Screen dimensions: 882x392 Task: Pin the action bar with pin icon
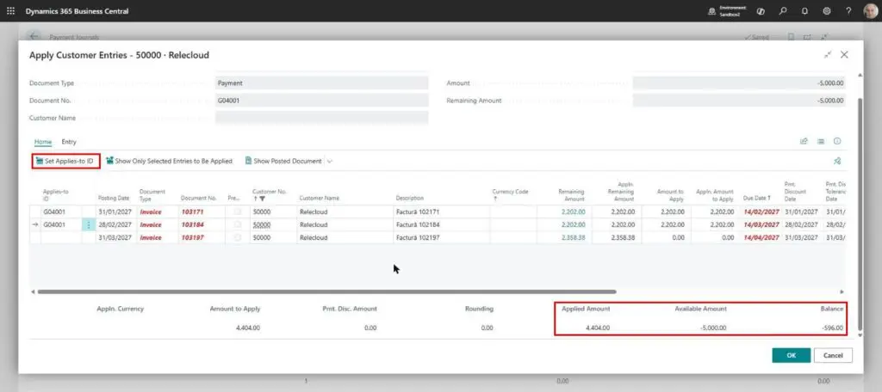click(x=837, y=161)
